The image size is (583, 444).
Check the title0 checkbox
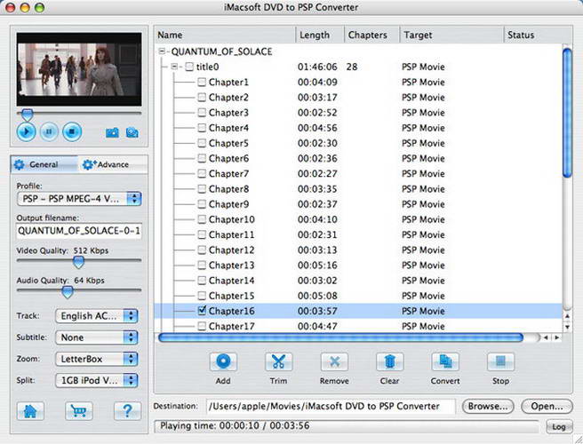point(189,67)
